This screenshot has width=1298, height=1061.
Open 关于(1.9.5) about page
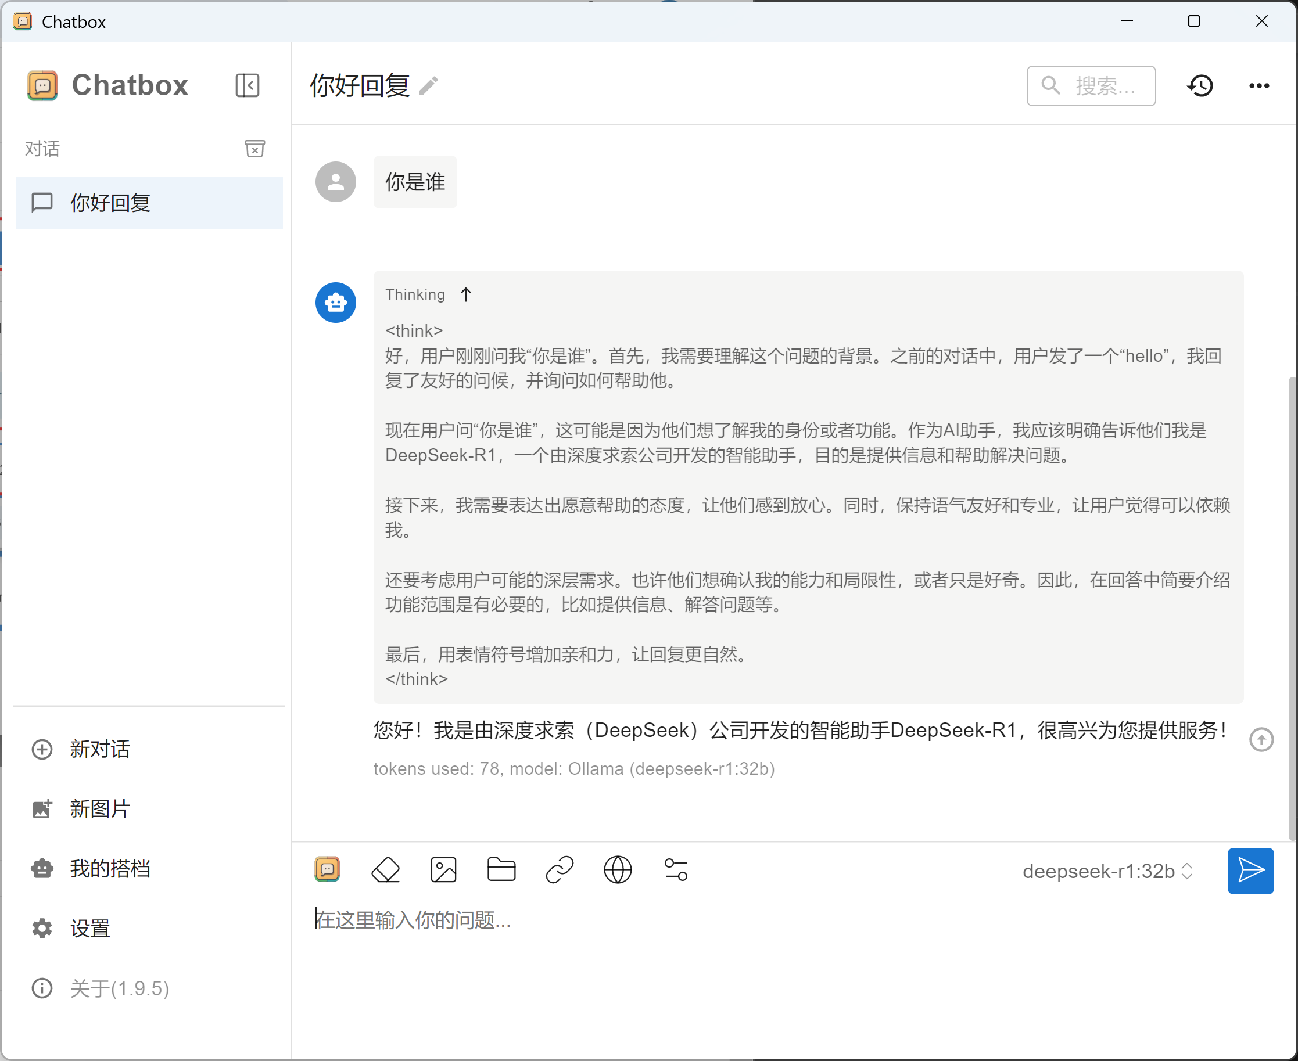(x=149, y=988)
